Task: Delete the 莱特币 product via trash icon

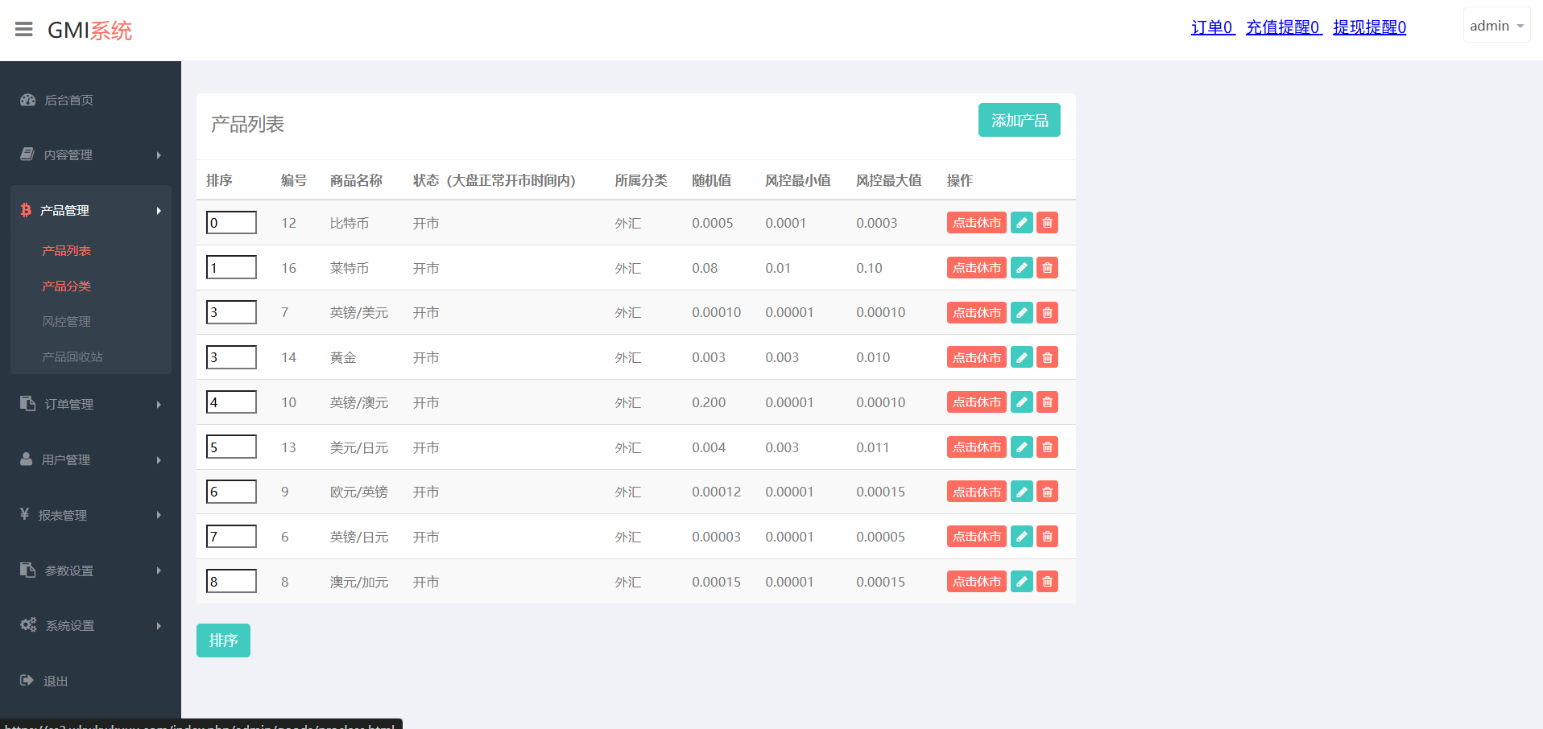Action: pyautogui.click(x=1047, y=268)
